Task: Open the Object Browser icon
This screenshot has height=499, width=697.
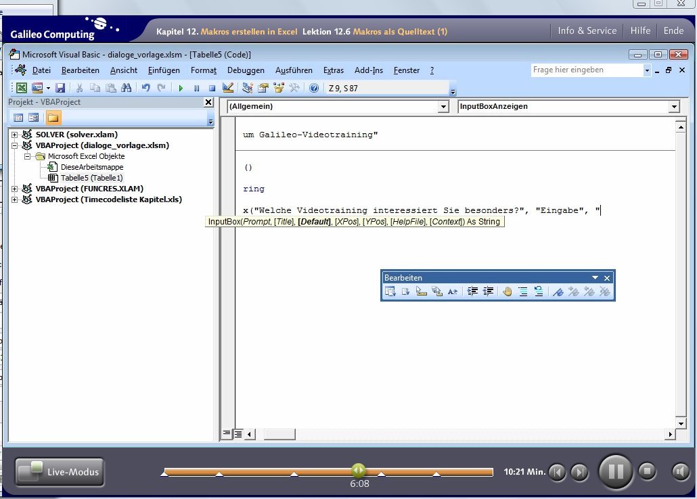Action: tap(279, 88)
